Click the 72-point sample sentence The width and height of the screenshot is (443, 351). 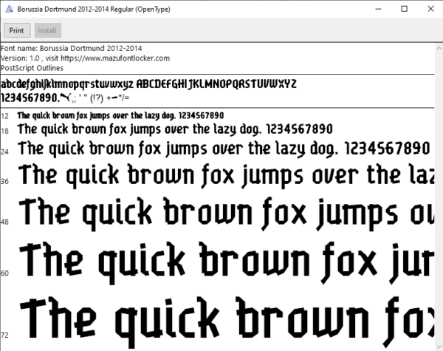pyautogui.click(x=227, y=322)
